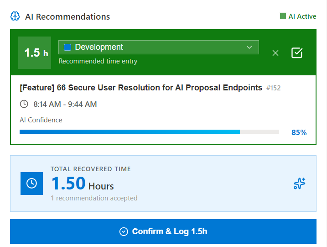Expand the category dropdown chevron arrow
The image size is (327, 247).
coord(249,47)
